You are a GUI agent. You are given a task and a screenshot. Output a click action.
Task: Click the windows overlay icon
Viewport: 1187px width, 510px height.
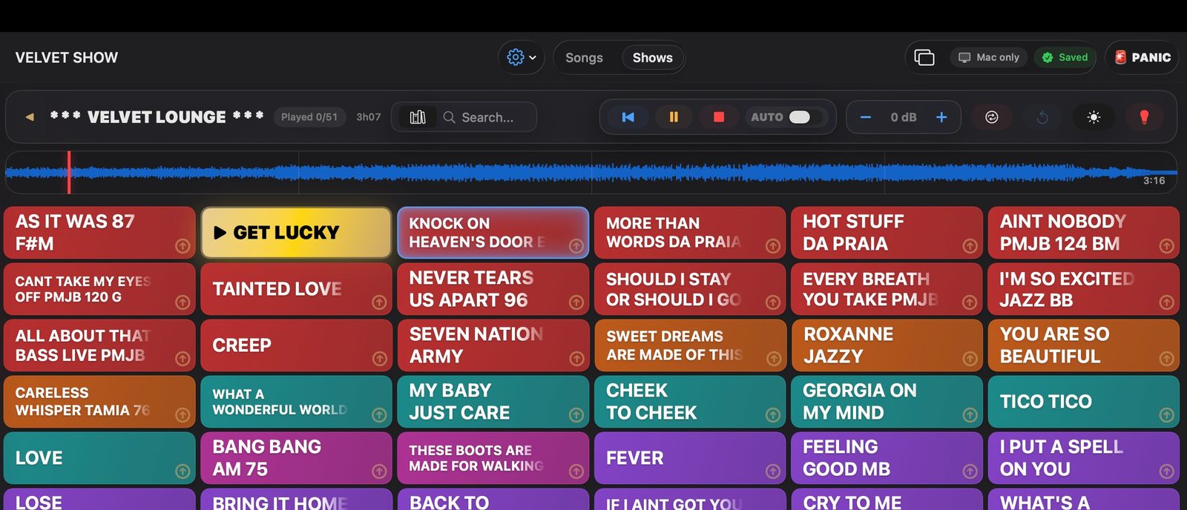(924, 57)
